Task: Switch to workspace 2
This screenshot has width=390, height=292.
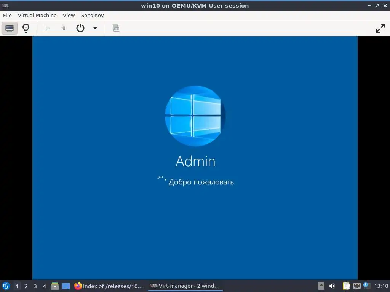Action: point(26,286)
